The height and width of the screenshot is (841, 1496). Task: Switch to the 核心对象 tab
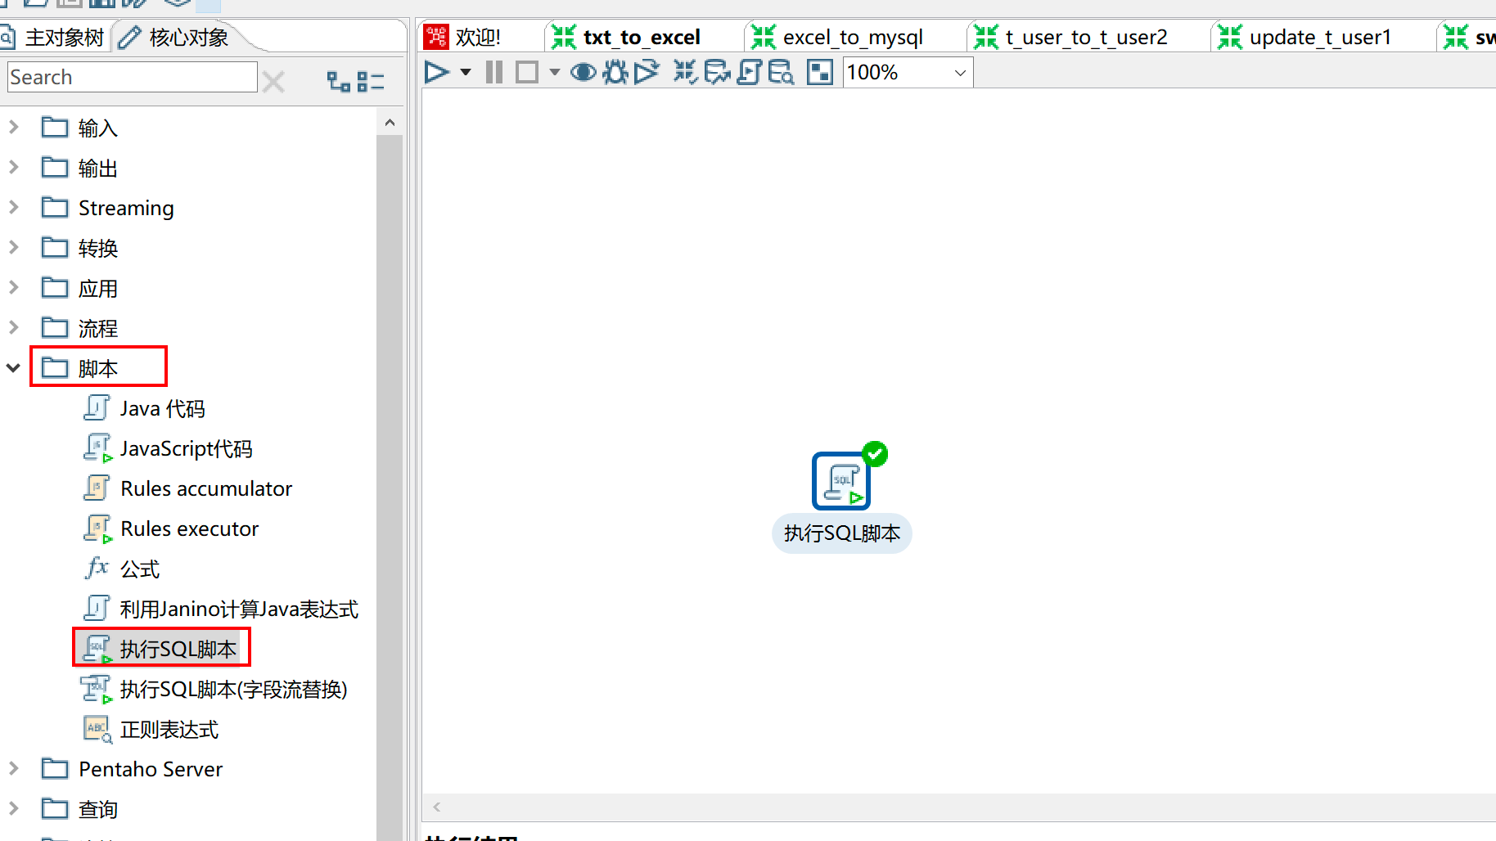tap(175, 38)
